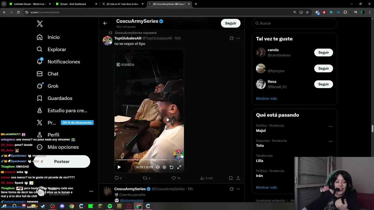Open the Irán trending topic
The width and height of the screenshot is (374, 210).
[259, 176]
